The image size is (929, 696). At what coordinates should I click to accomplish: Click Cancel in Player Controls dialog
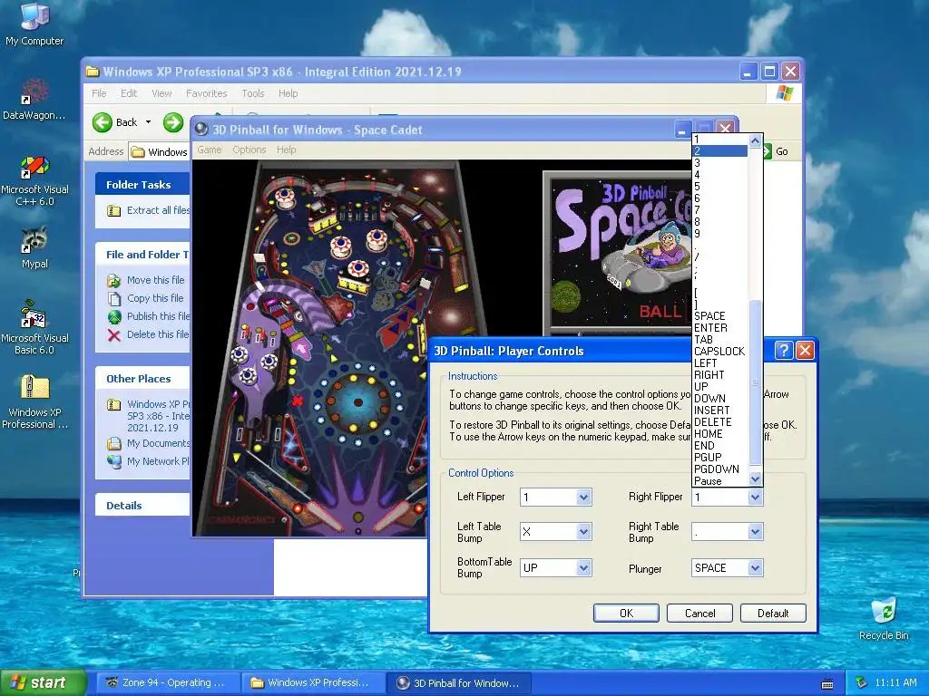[699, 614]
